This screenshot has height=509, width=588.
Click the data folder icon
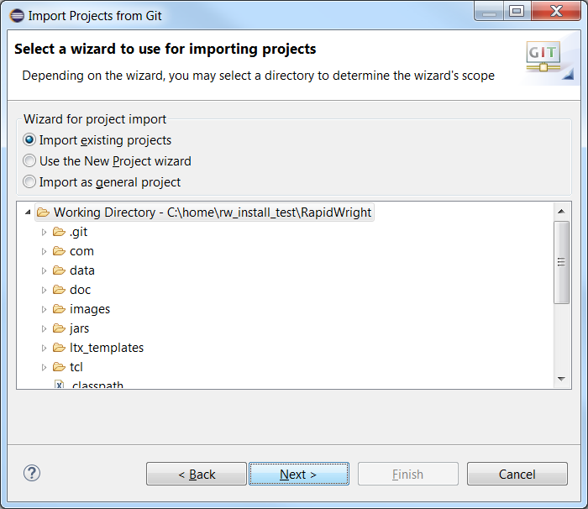pyautogui.click(x=59, y=270)
